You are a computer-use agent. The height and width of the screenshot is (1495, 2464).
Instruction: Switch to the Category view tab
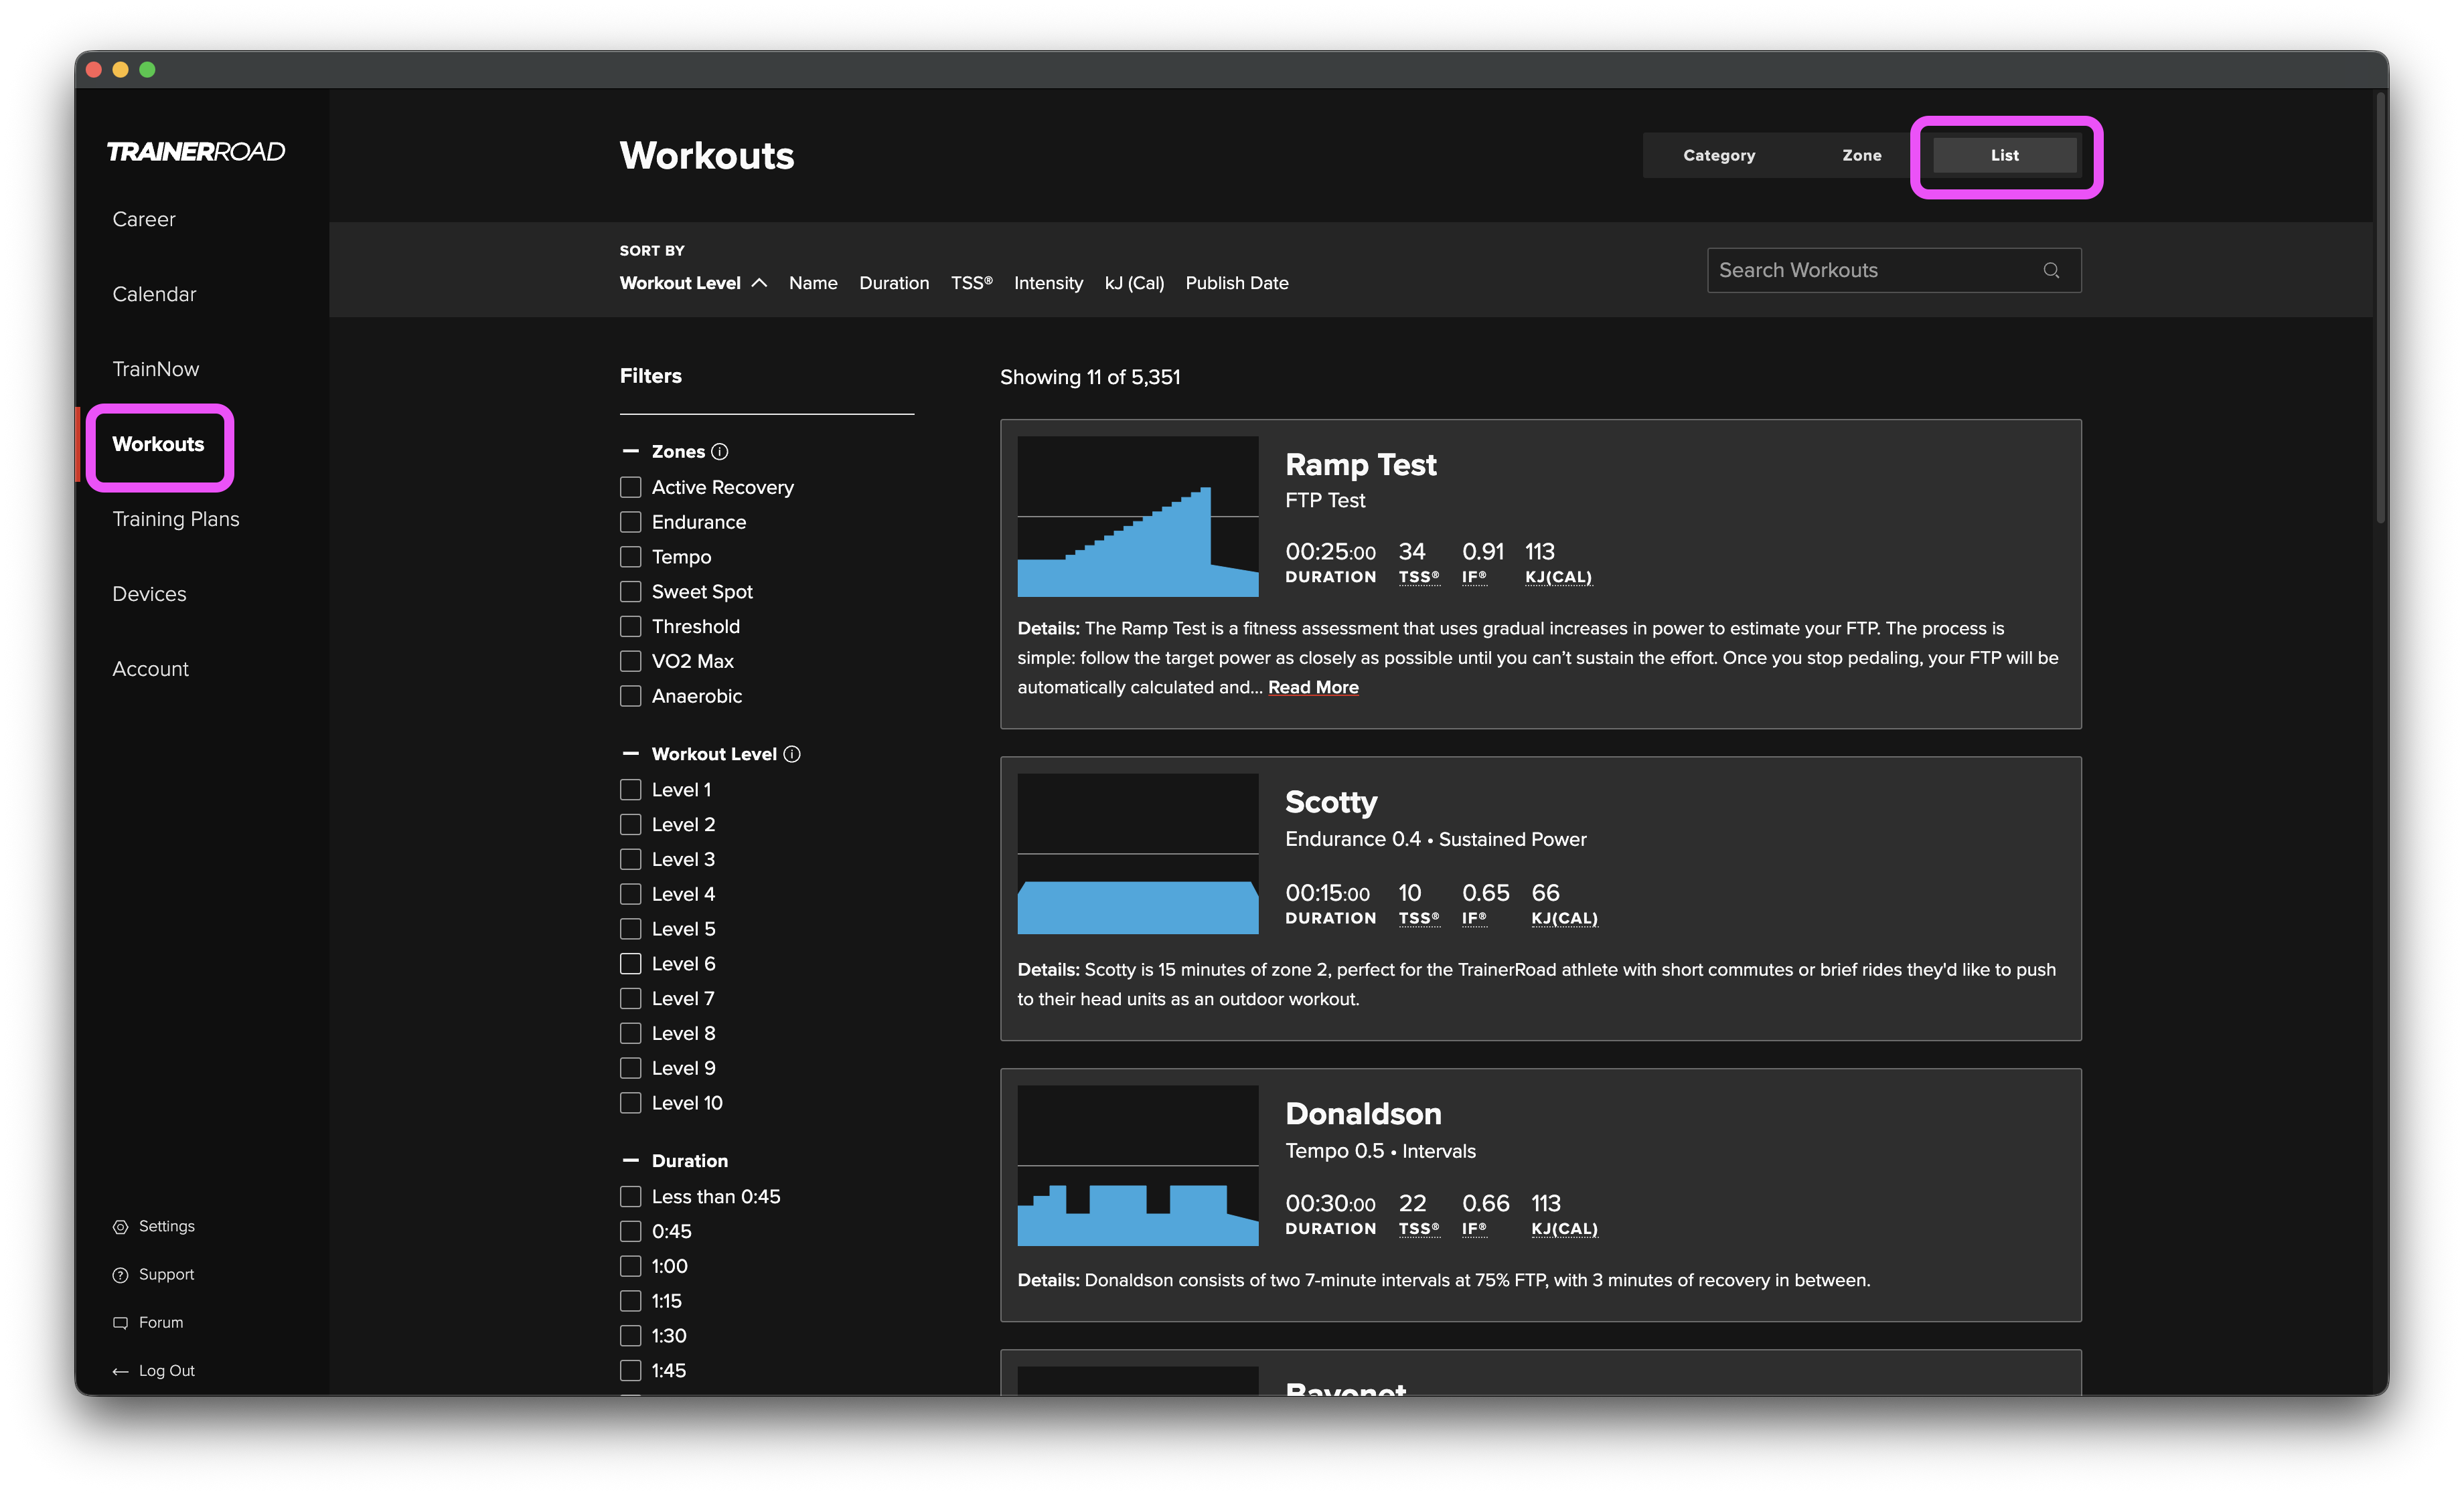pos(1718,155)
